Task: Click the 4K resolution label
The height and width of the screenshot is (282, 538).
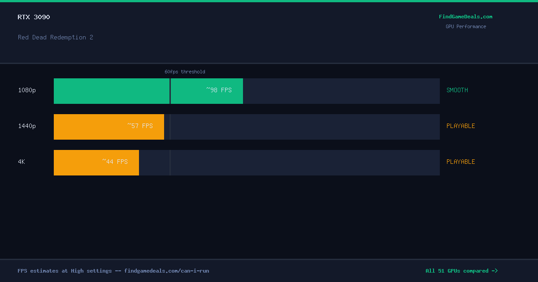Action: coord(22,162)
